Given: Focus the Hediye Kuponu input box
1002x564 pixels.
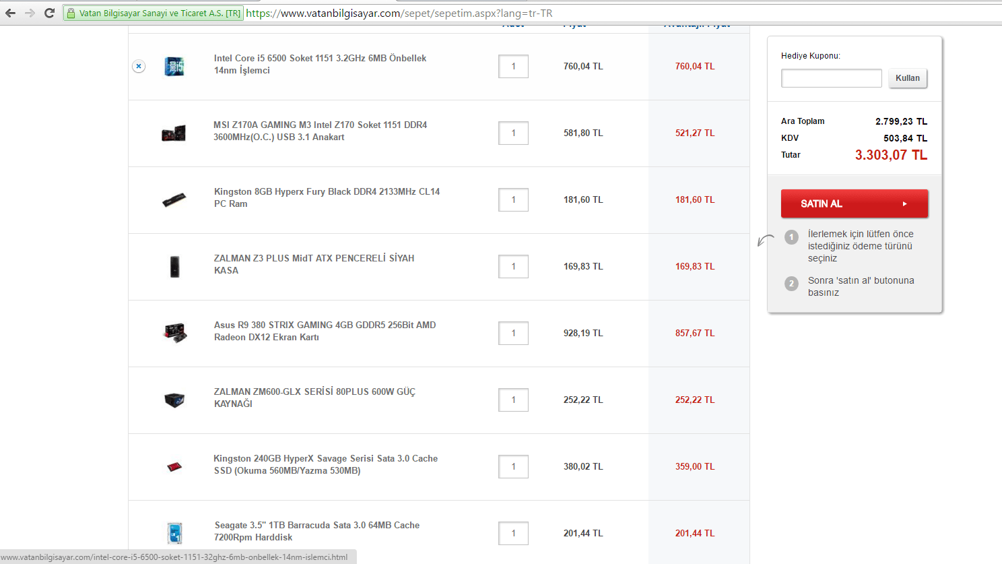Looking at the screenshot, I should click(831, 78).
